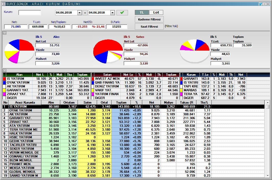Image resolution: width=272 pixels, height=180 pixels.
Task: Click the yellow swatch beside MARBAS
Action: (x=181, y=90)
